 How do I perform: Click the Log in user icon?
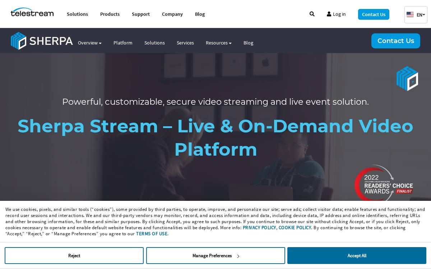tap(329, 14)
